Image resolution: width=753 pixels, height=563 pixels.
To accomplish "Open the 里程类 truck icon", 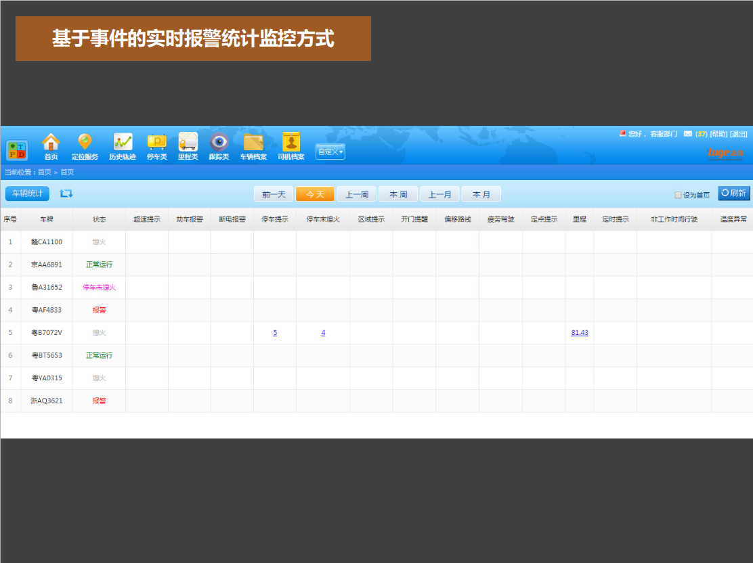I will 188,143.
